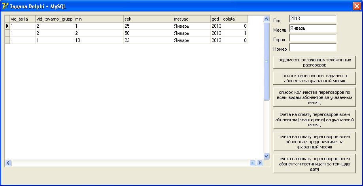
Task: Click the min column header
Action: [x=99, y=19]
